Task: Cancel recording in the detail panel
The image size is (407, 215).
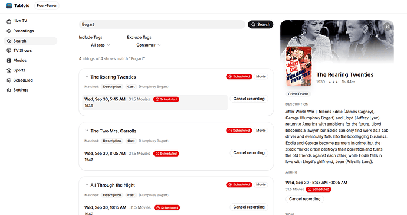Action: point(305,199)
